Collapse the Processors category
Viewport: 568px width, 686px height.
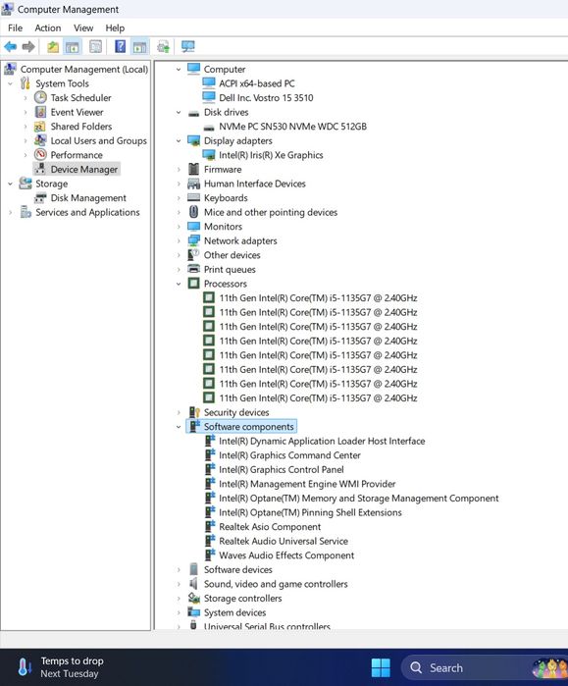(x=179, y=284)
